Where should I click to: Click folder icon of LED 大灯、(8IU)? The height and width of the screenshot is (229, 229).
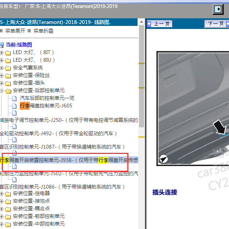[x=8, y=61]
